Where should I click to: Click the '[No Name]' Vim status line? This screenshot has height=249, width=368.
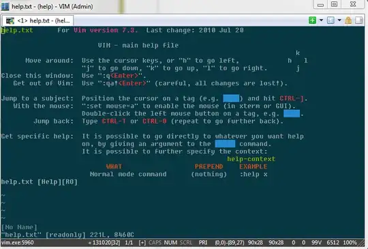pos(19,227)
